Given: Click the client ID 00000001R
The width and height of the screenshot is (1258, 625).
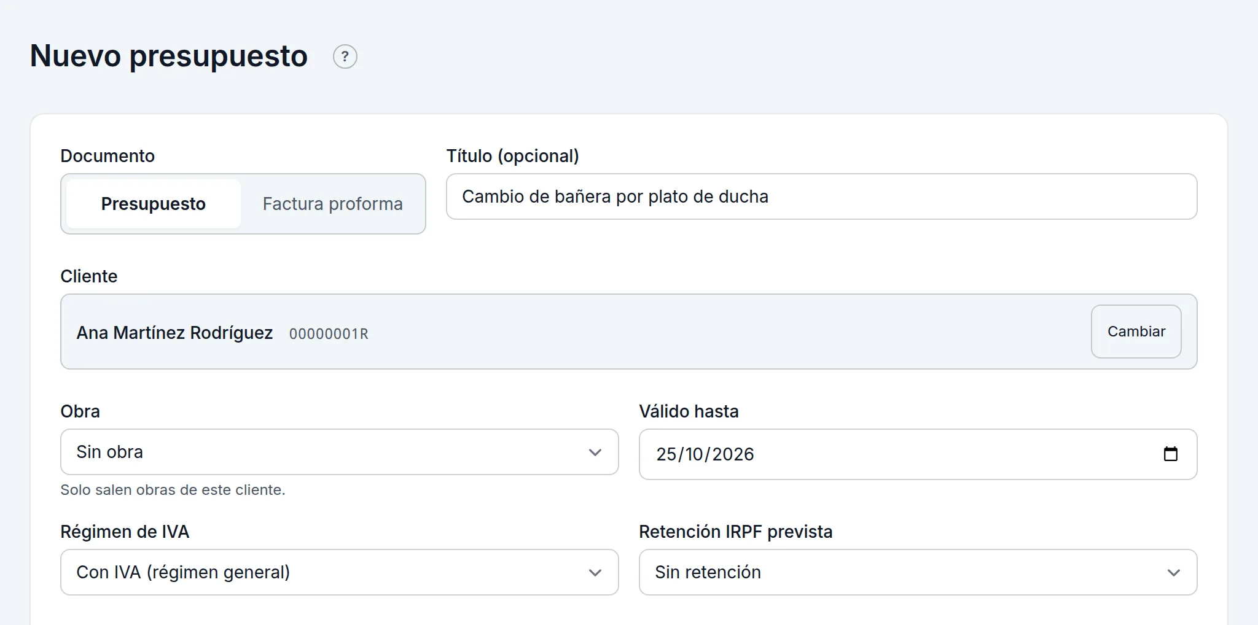Looking at the screenshot, I should pyautogui.click(x=329, y=334).
